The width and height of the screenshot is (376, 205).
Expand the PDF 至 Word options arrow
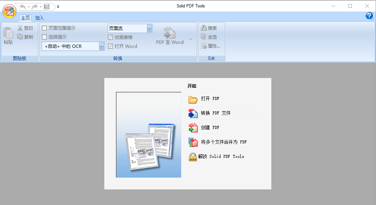(x=191, y=39)
